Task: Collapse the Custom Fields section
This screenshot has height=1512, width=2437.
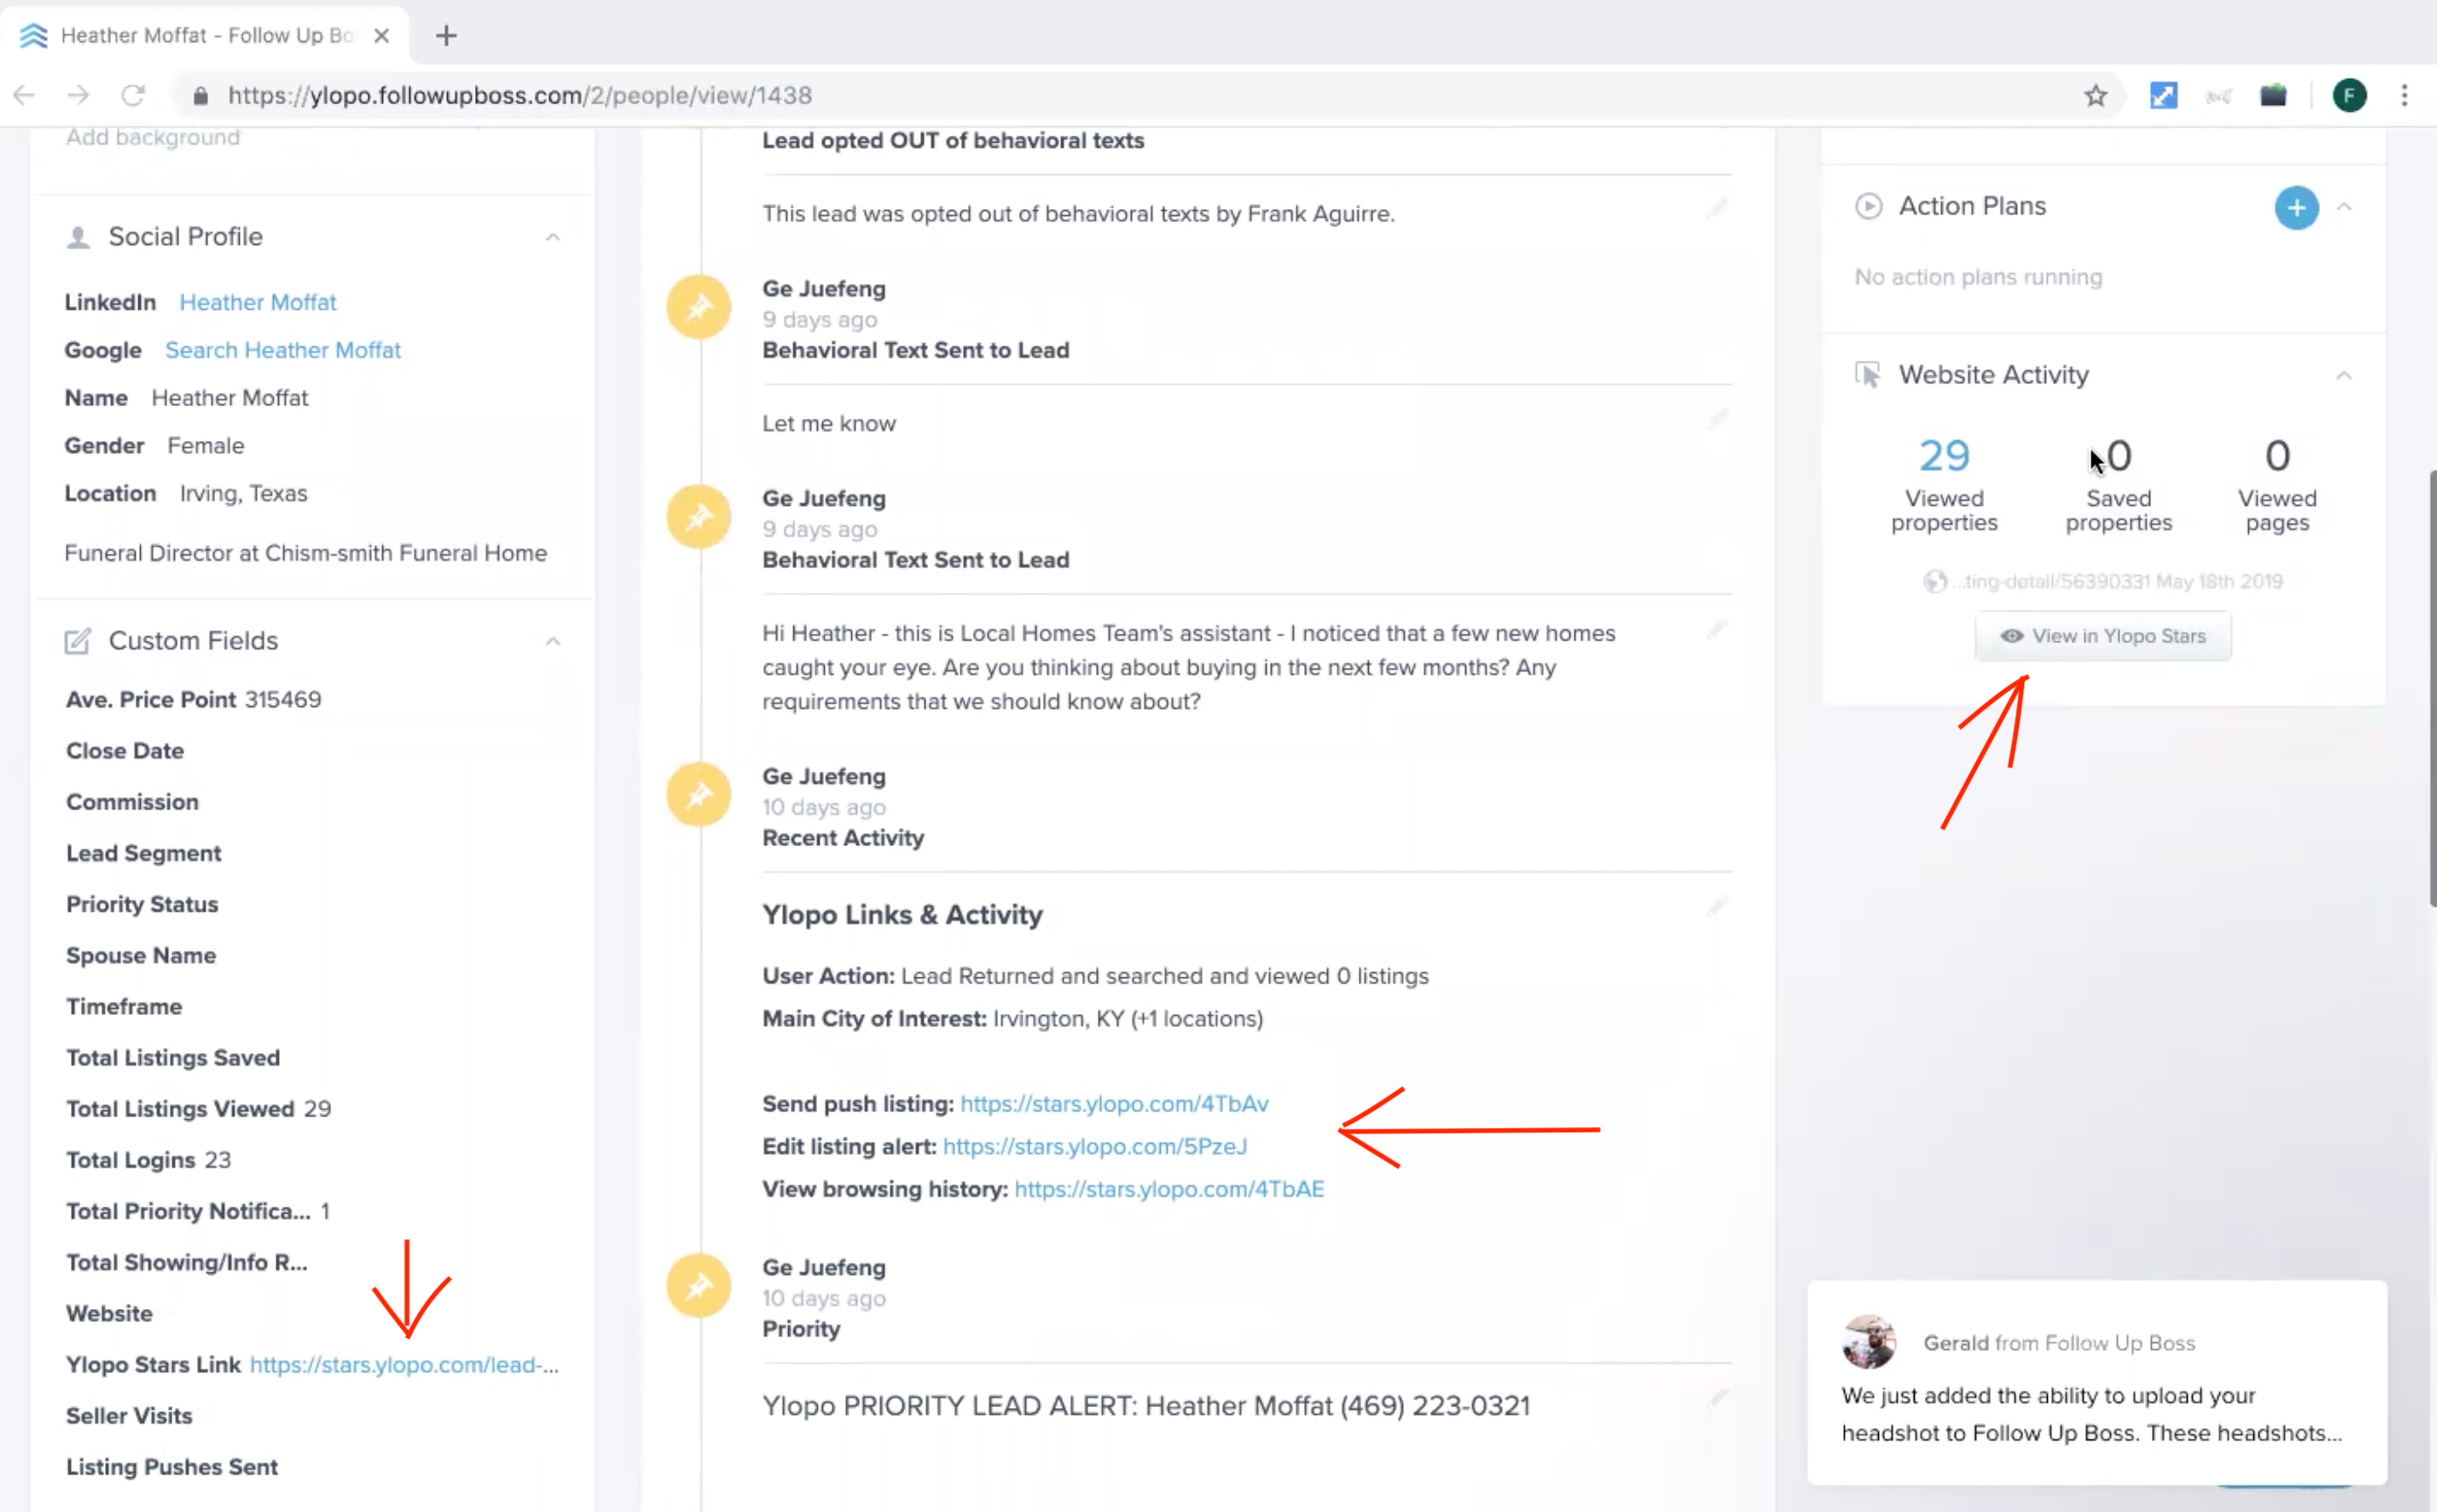Action: coord(553,641)
